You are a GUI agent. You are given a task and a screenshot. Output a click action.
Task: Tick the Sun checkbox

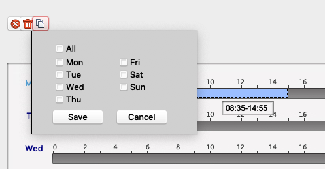124,87
